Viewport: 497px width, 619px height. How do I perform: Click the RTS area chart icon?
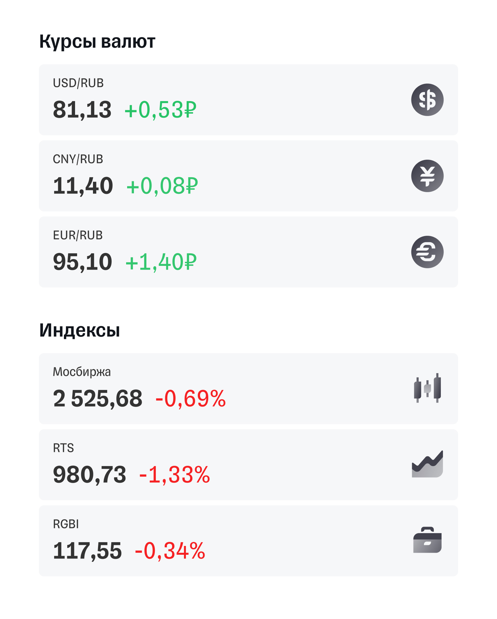coord(427,464)
